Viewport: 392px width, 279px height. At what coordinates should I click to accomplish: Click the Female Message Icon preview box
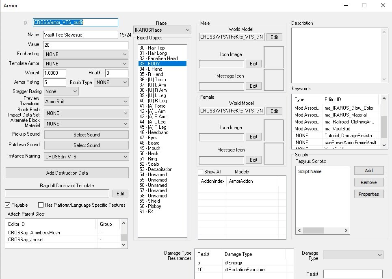274,154
